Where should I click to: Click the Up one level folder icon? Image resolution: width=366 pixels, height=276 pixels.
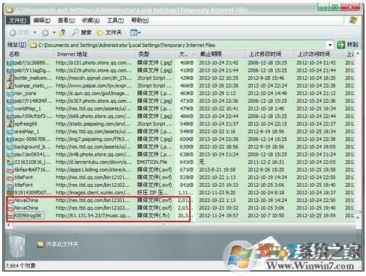62,33
